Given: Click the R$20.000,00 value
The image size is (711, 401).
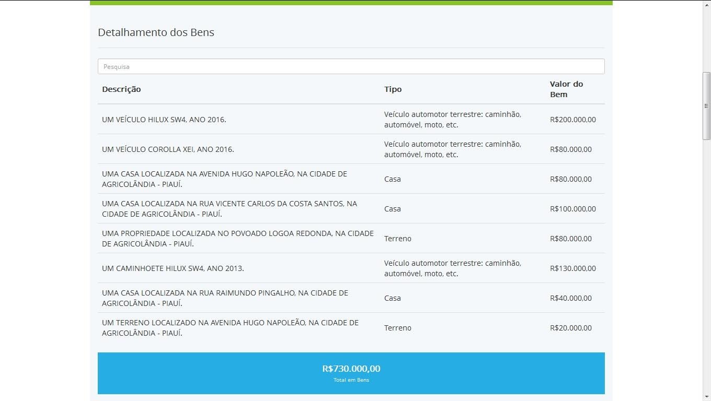Looking at the screenshot, I should (x=571, y=328).
